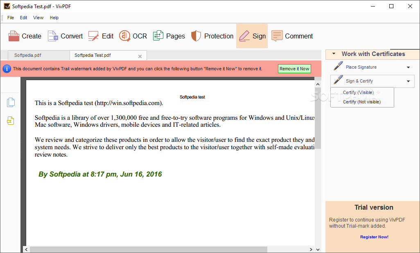Click the 'Softpedia test' header text
The height and width of the screenshot is (253, 420).
pos(192,97)
